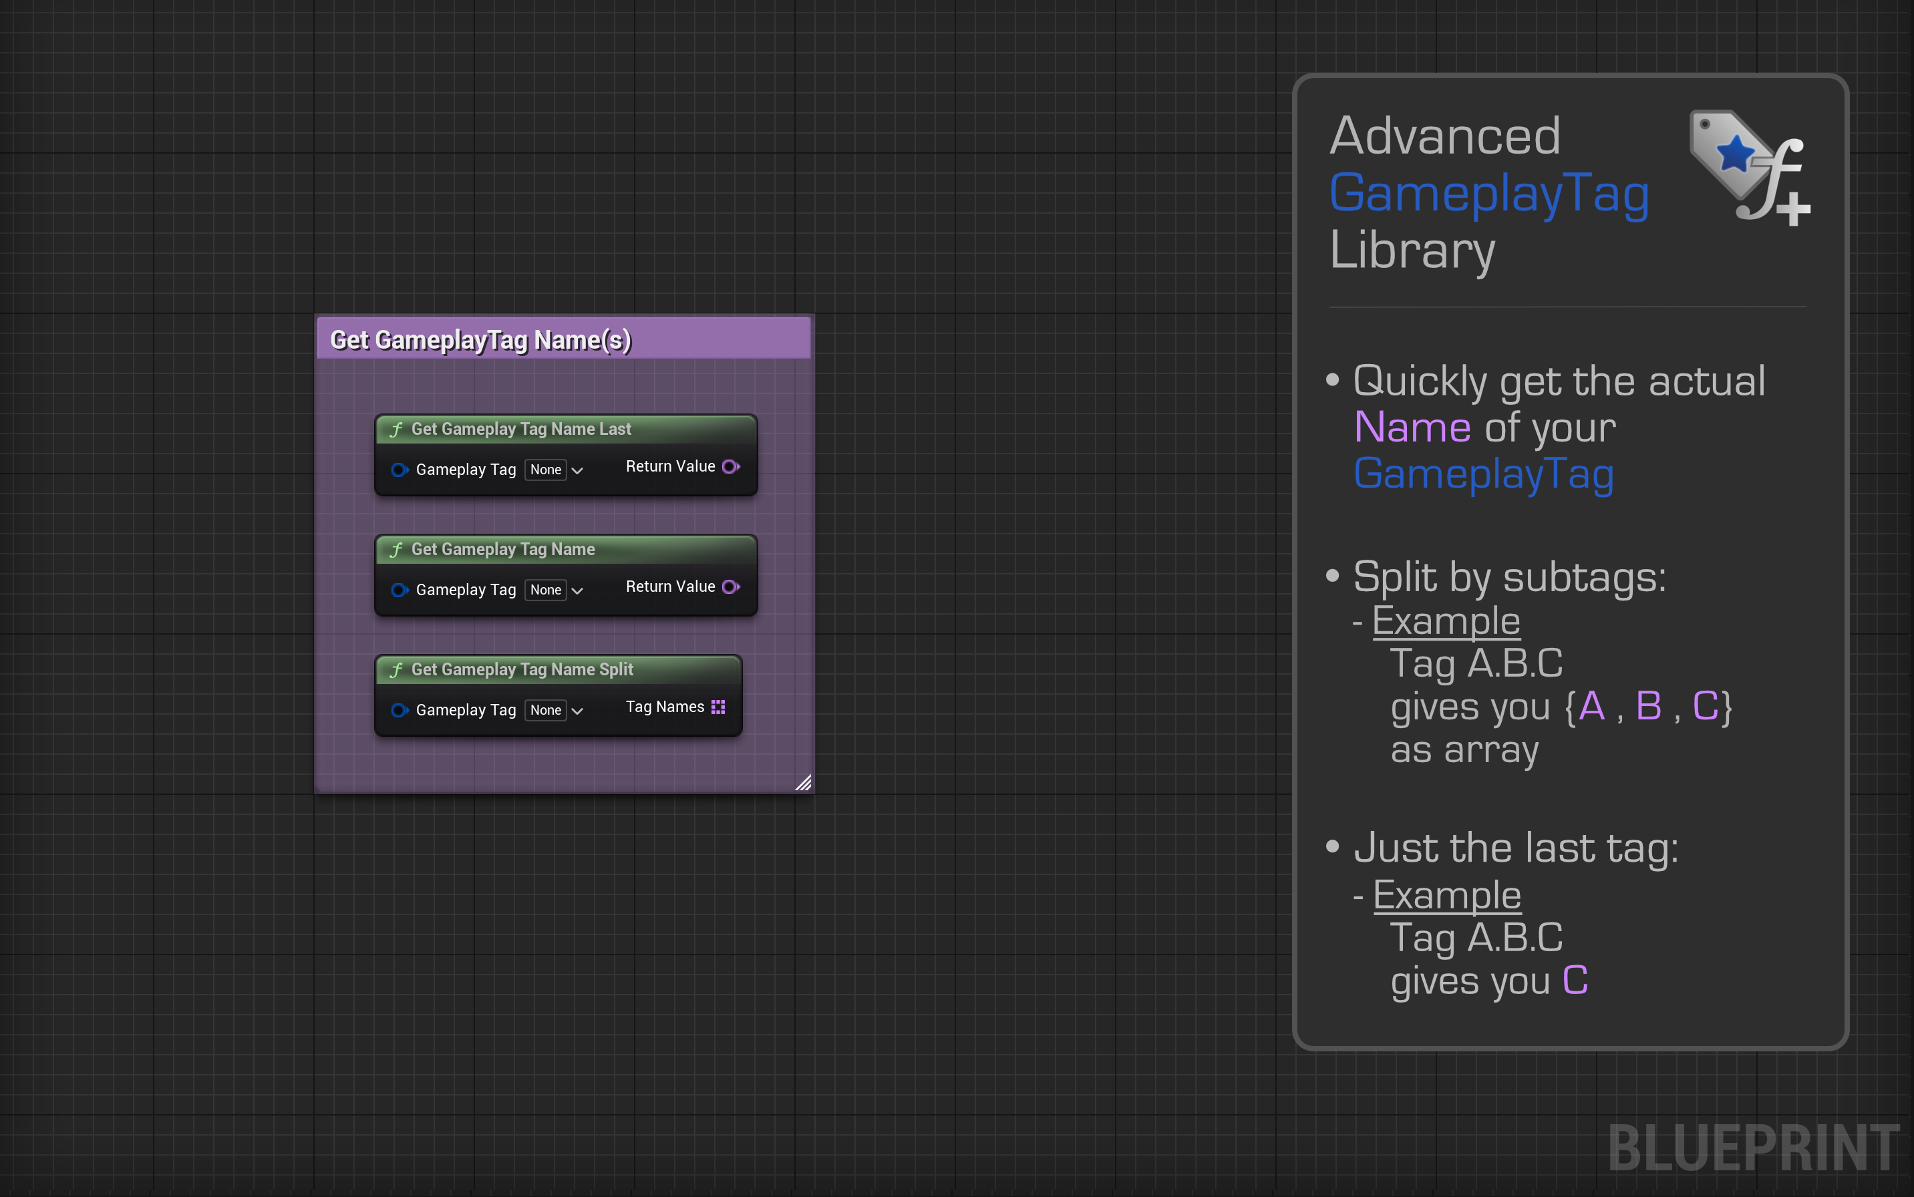Click Return Value pin of Get Gameplay Tag Name node

(731, 586)
